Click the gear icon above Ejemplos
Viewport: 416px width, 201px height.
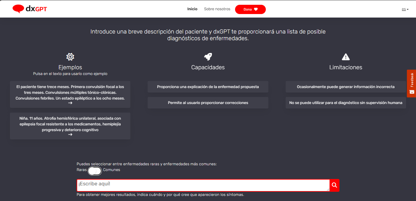click(70, 57)
